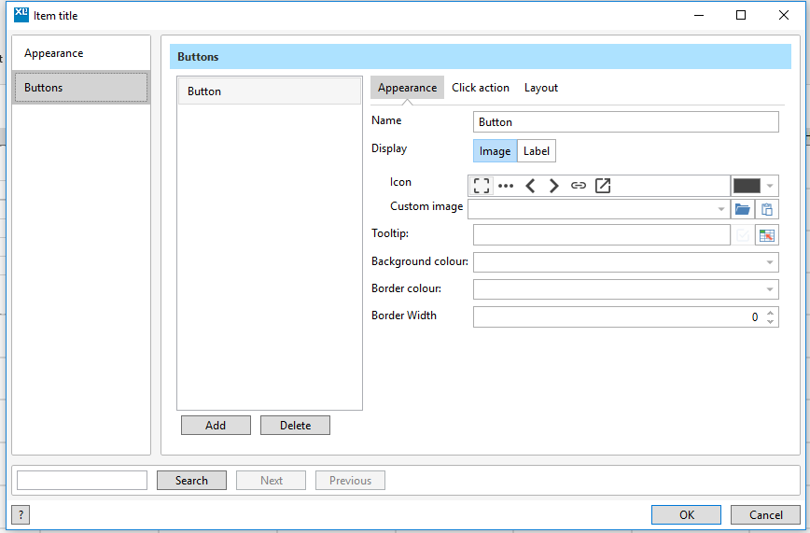The image size is (810, 533).
Task: Click the disabled Previous button
Action: point(350,481)
